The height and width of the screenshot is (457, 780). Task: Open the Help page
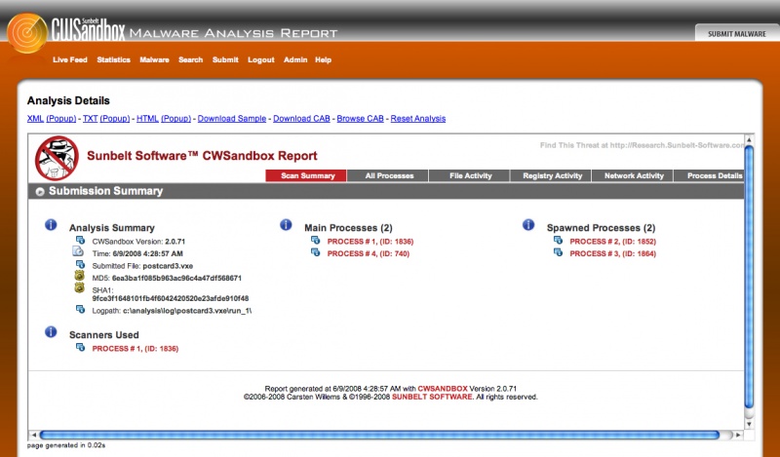coord(323,59)
